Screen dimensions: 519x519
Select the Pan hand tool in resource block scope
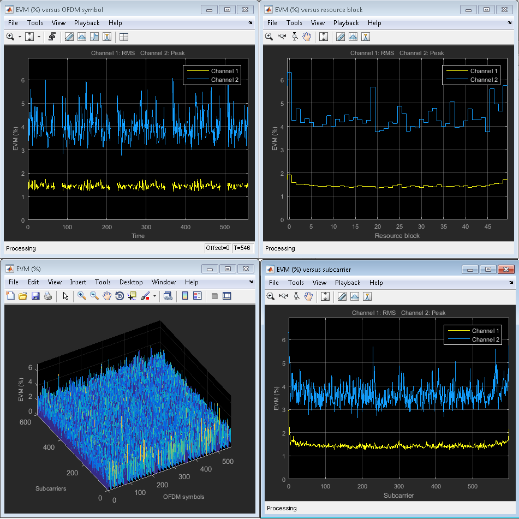307,37
